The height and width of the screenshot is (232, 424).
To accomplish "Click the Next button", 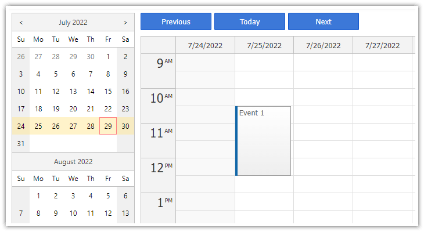I will [324, 21].
